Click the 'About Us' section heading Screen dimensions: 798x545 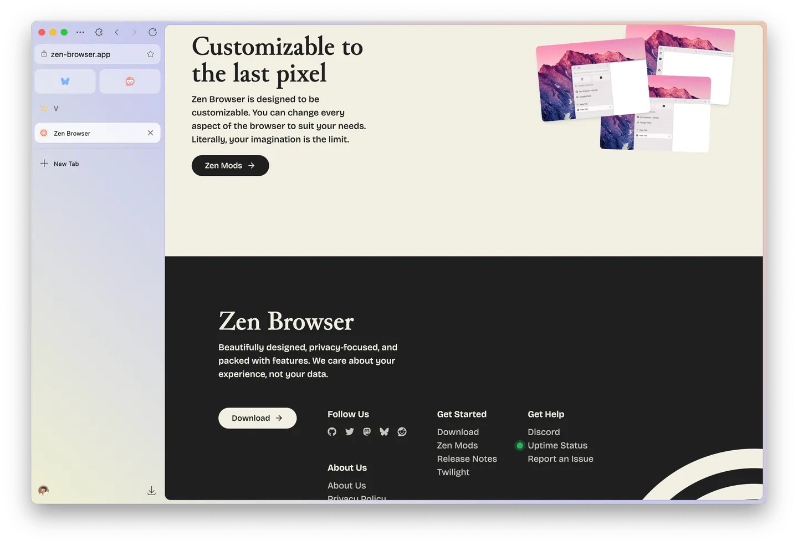pos(347,467)
